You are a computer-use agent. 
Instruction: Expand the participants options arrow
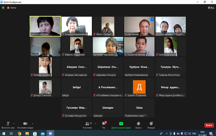96,123
